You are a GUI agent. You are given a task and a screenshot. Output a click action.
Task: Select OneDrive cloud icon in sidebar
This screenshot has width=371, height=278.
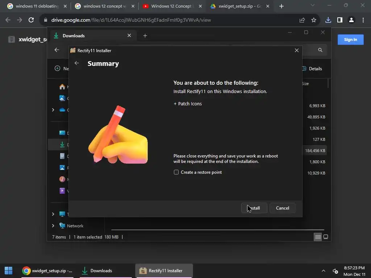pyautogui.click(x=62, y=110)
